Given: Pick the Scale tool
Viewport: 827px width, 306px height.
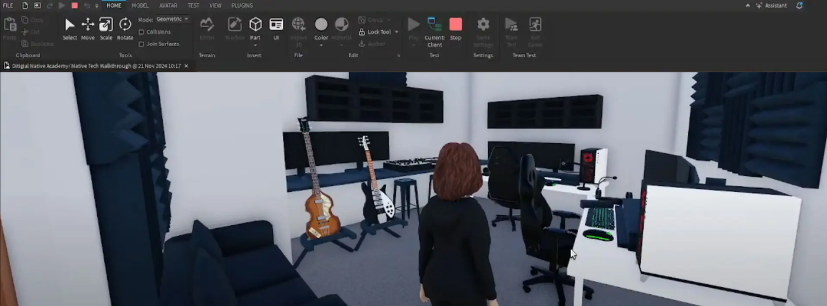Looking at the screenshot, I should [x=106, y=28].
